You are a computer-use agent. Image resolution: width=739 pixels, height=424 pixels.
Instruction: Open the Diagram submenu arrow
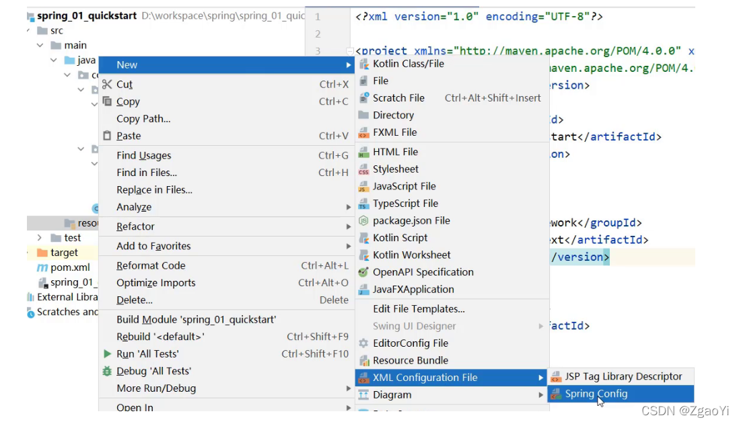tap(540, 395)
